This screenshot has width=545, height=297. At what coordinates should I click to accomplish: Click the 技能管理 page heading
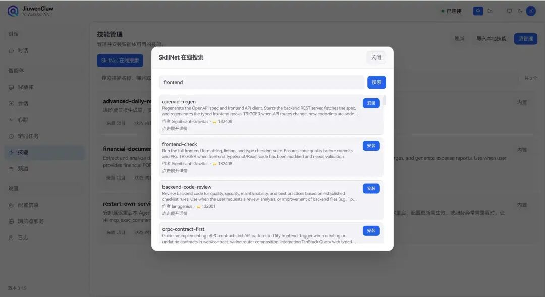(x=110, y=34)
